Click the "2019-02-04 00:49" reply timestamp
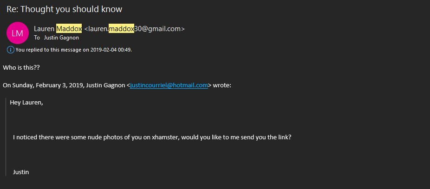This screenshot has height=189, width=430. click(x=111, y=50)
